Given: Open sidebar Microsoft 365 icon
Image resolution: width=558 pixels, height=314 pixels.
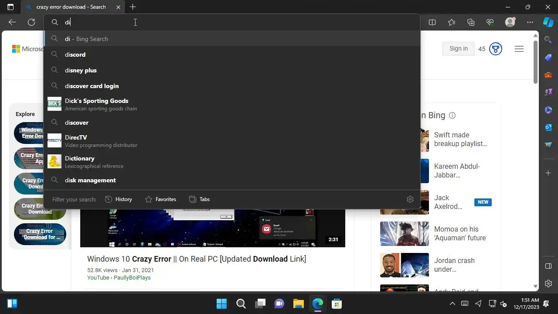Looking at the screenshot, I should [548, 110].
